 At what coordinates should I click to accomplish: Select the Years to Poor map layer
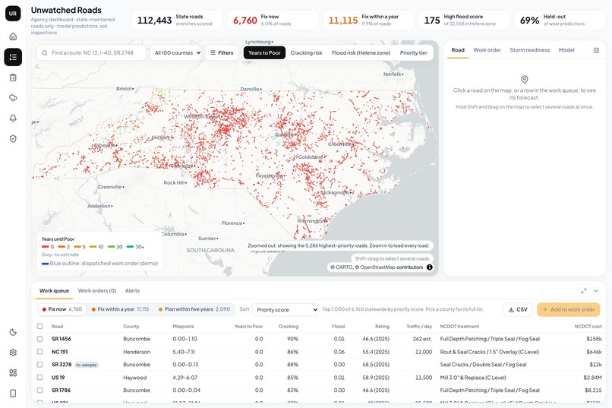[x=265, y=52]
